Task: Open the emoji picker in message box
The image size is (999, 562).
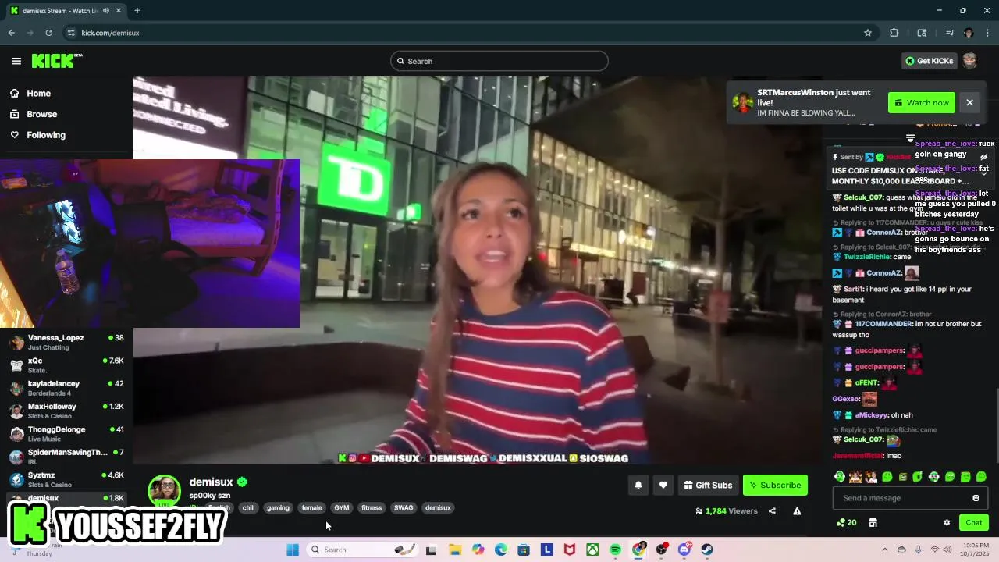Action: click(x=976, y=498)
